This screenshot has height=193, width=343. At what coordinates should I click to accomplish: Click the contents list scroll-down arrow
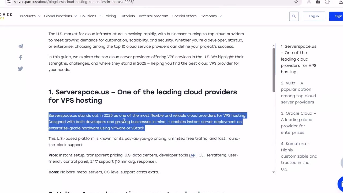tap(274, 172)
